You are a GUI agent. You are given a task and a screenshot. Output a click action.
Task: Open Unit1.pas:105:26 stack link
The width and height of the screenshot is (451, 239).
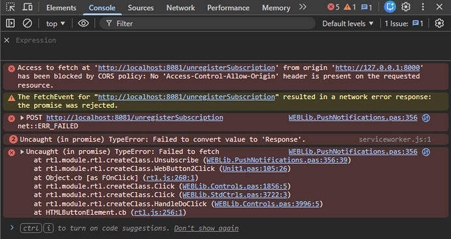point(255,168)
